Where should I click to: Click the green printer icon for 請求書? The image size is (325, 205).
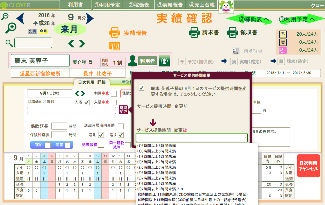point(194,32)
